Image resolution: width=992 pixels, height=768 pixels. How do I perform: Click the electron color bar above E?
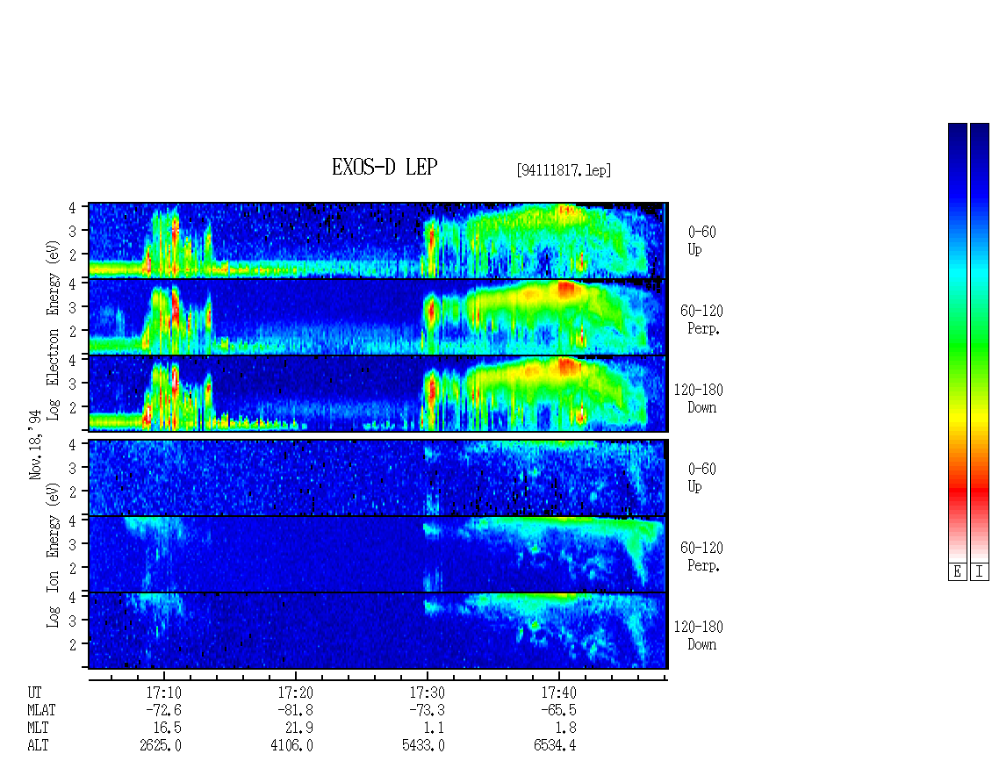point(957,342)
